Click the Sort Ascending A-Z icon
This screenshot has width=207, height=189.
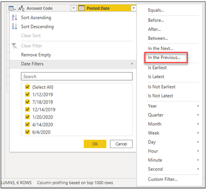tap(14, 18)
